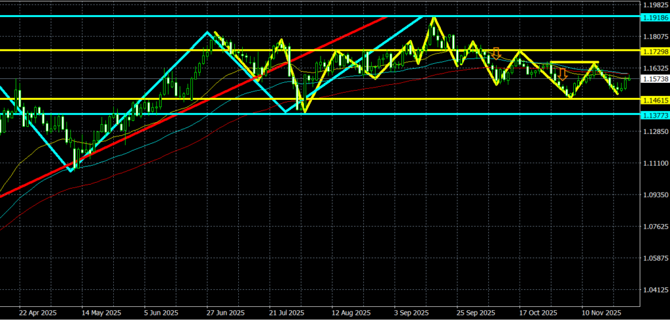Click the cyan 1.13773 price label
The width and height of the screenshot is (670, 320).
[653, 115]
